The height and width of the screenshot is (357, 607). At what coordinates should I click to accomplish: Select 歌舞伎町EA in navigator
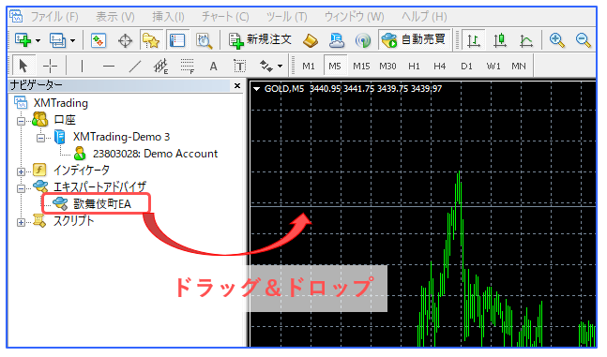pyautogui.click(x=102, y=204)
